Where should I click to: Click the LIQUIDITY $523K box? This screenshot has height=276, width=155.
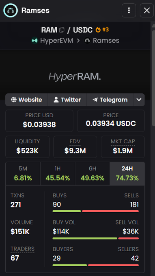(27, 147)
